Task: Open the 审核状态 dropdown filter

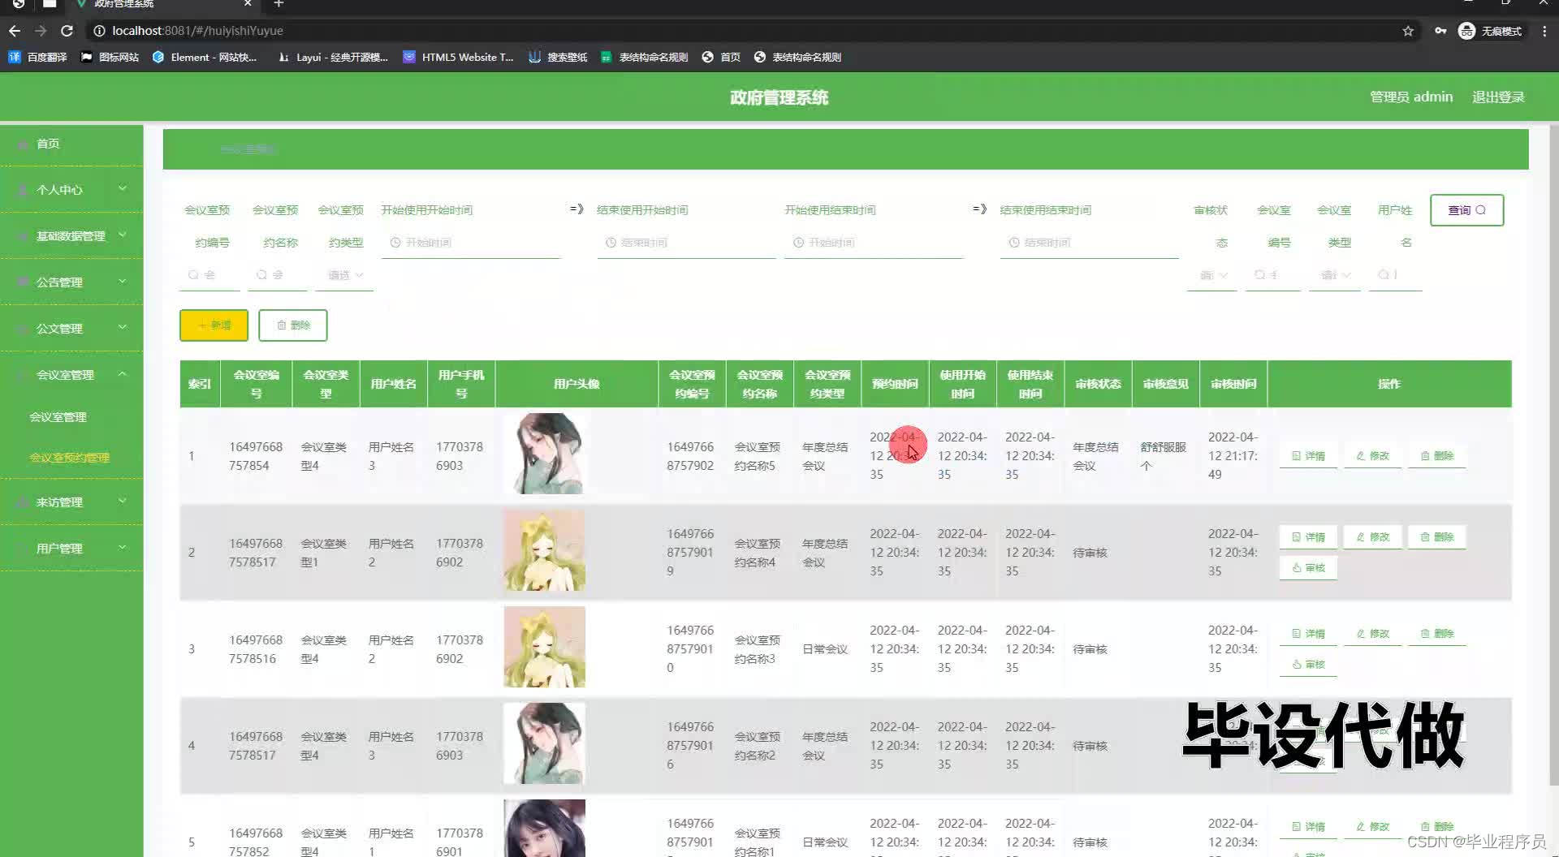Action: pyautogui.click(x=1211, y=275)
